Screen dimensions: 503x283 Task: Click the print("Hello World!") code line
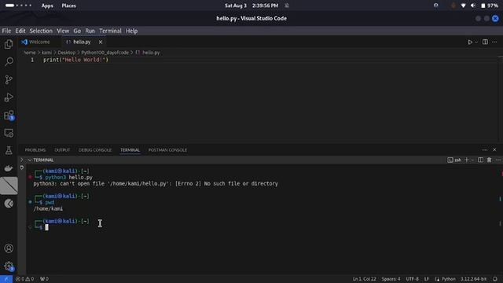click(75, 60)
